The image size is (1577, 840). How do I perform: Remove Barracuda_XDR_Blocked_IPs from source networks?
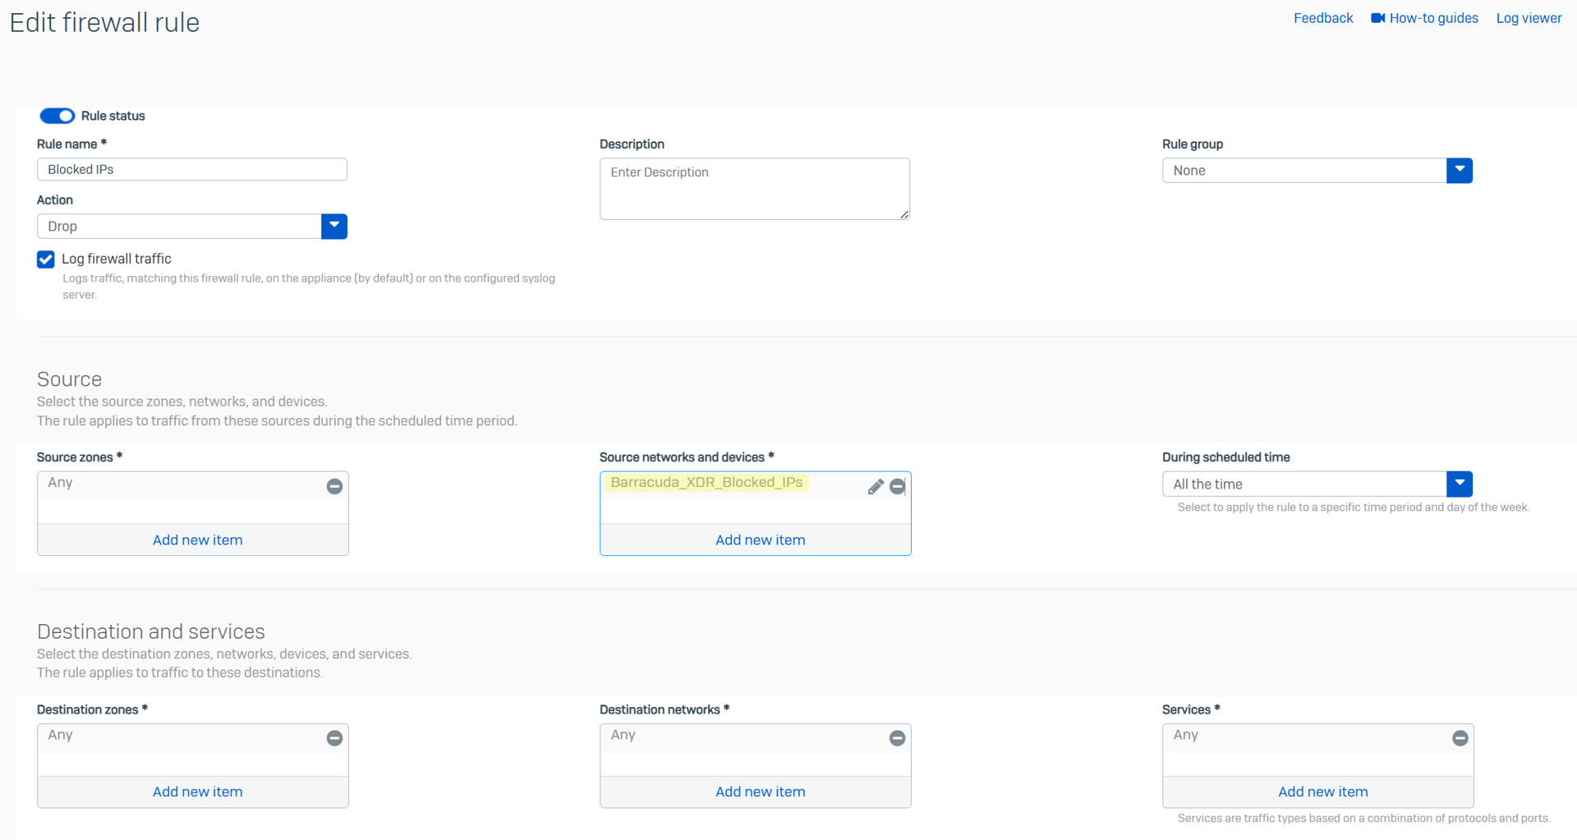coord(898,487)
